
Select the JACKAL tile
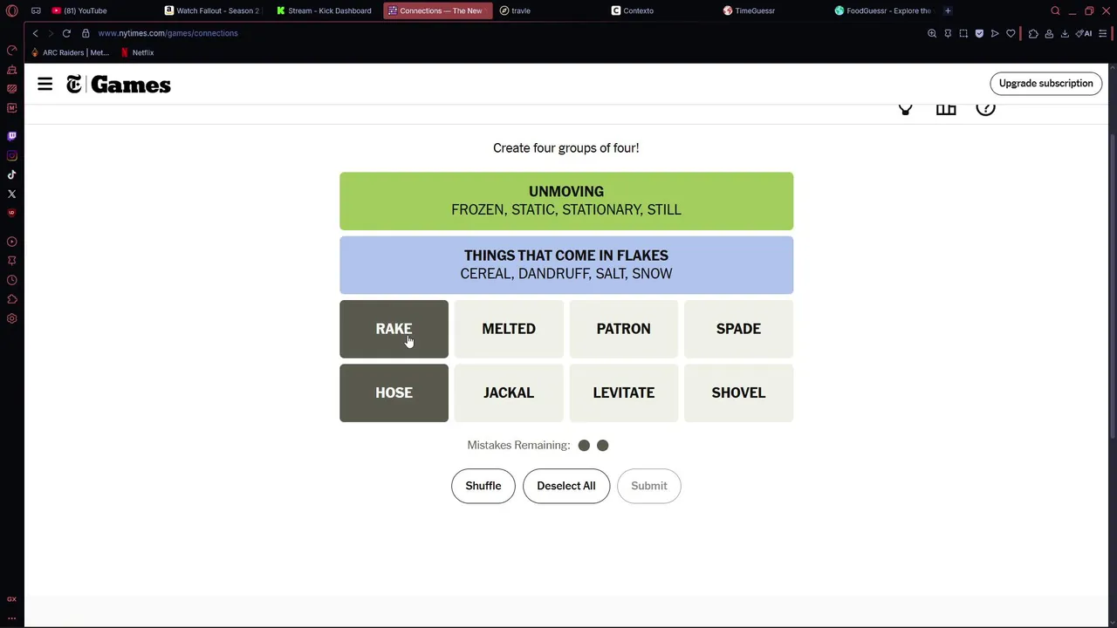click(x=509, y=392)
